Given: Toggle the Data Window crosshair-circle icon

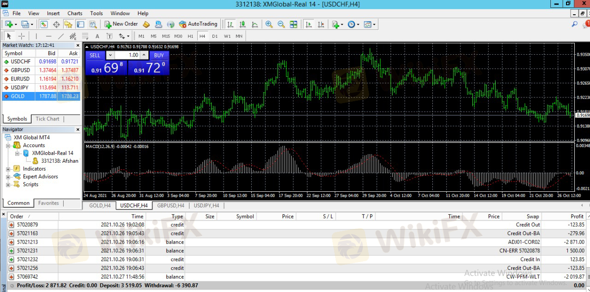Looking at the screenshot, I should click(x=56, y=24).
